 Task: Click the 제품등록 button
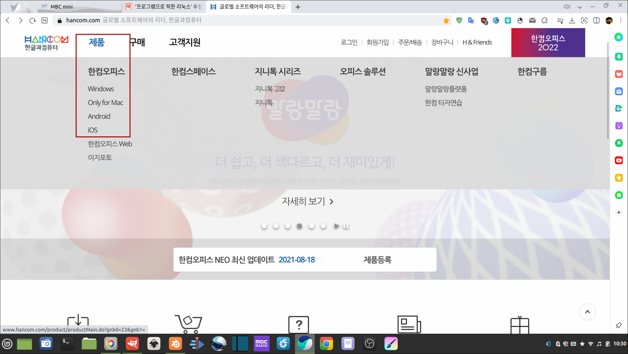(377, 260)
